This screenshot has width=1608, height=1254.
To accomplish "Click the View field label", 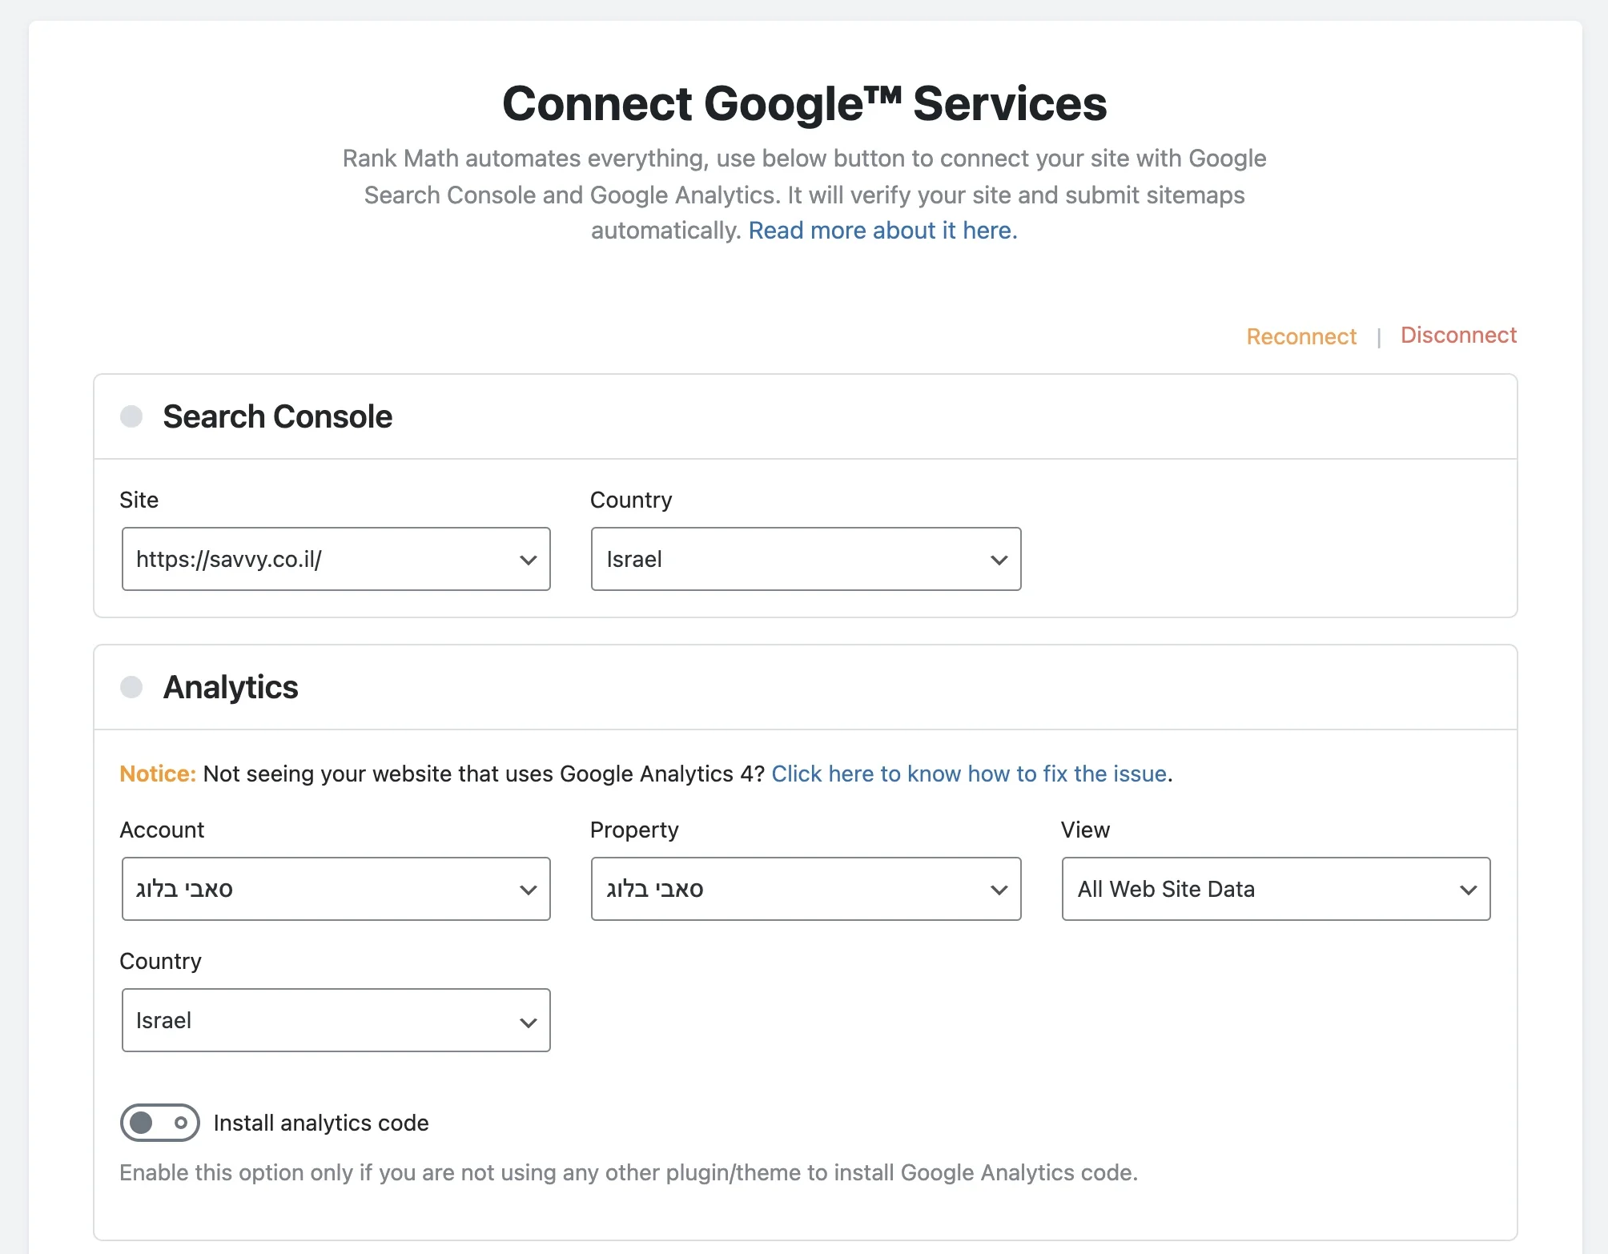I will (1085, 830).
